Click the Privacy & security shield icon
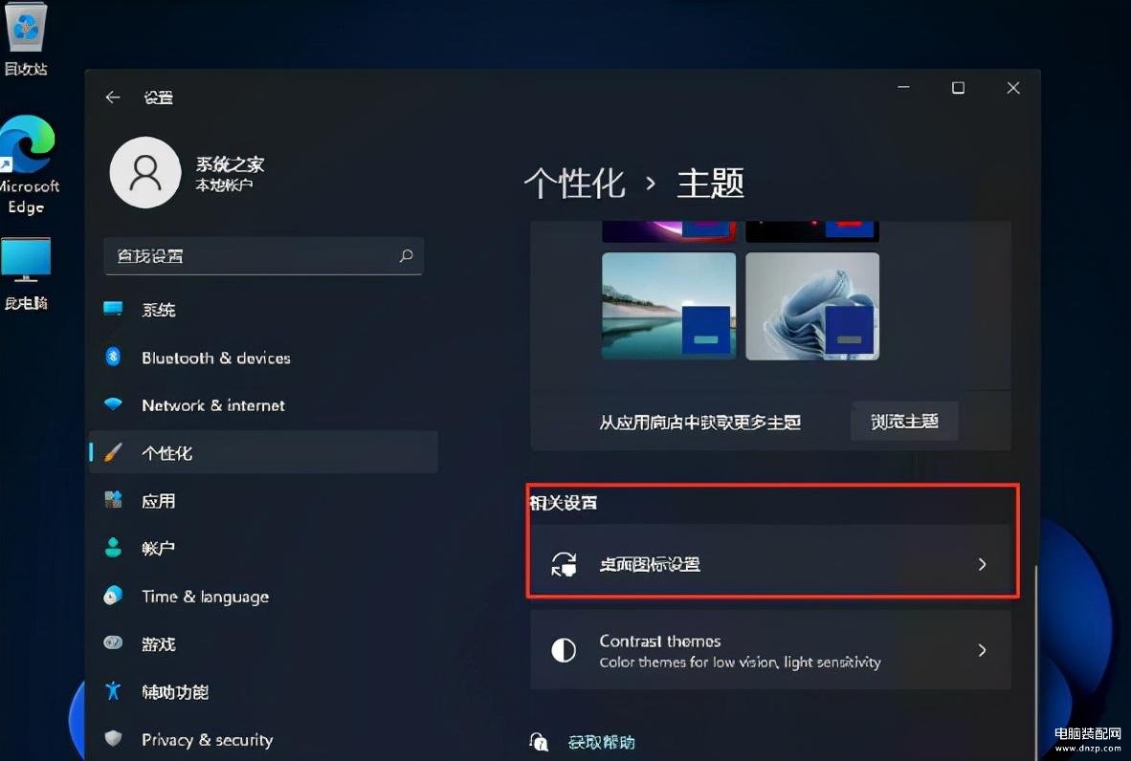1131x761 pixels. [113, 739]
